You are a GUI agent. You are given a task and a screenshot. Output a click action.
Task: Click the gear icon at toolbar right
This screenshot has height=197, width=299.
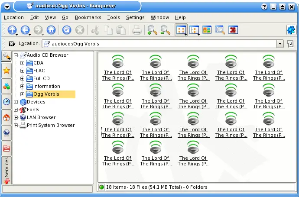click(x=291, y=30)
